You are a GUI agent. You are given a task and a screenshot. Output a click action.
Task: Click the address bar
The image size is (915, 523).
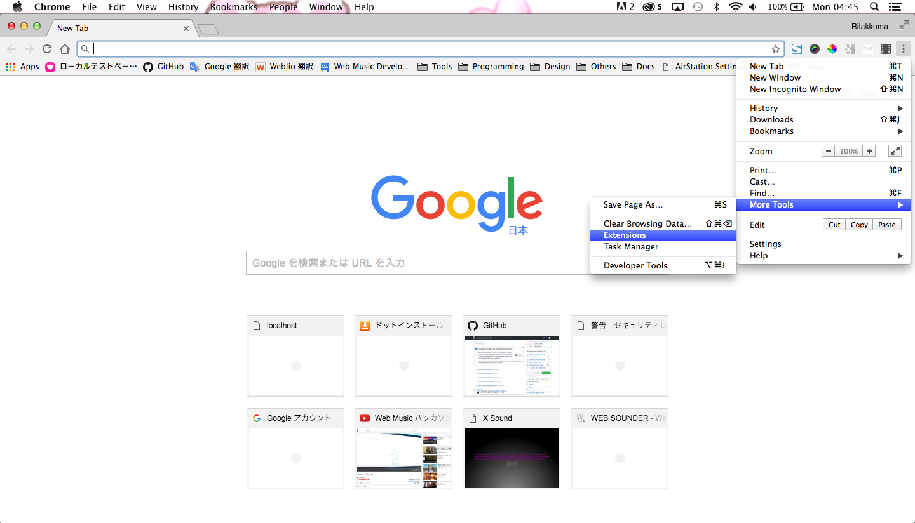point(431,49)
